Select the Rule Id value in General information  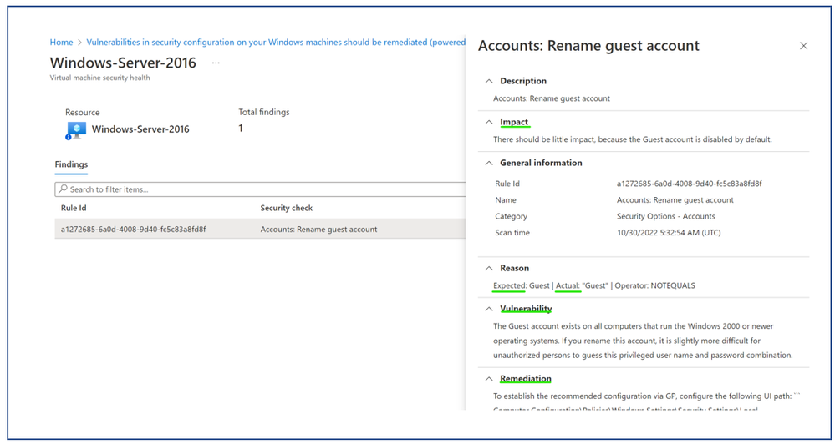click(x=689, y=184)
